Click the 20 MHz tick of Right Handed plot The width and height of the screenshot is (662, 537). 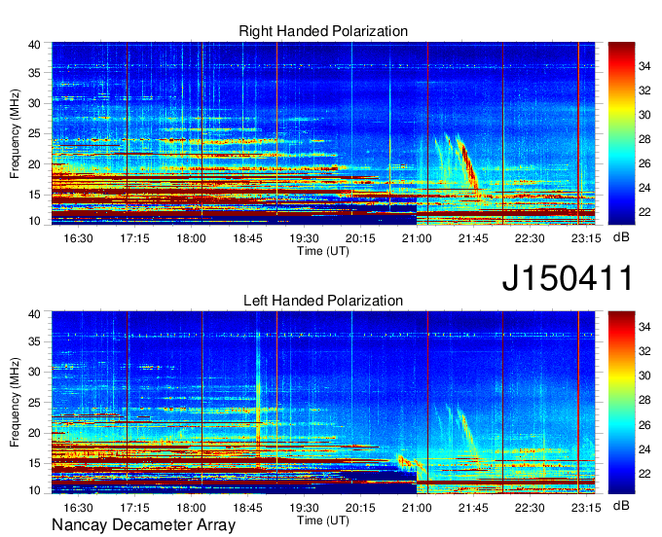click(x=34, y=164)
